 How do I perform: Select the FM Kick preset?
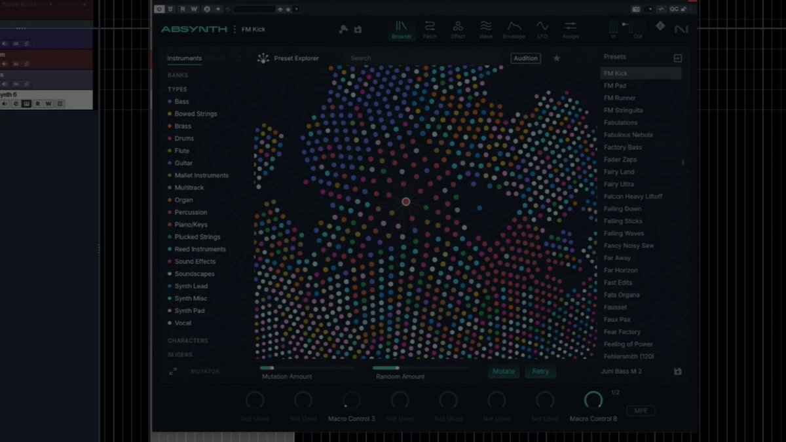[641, 73]
